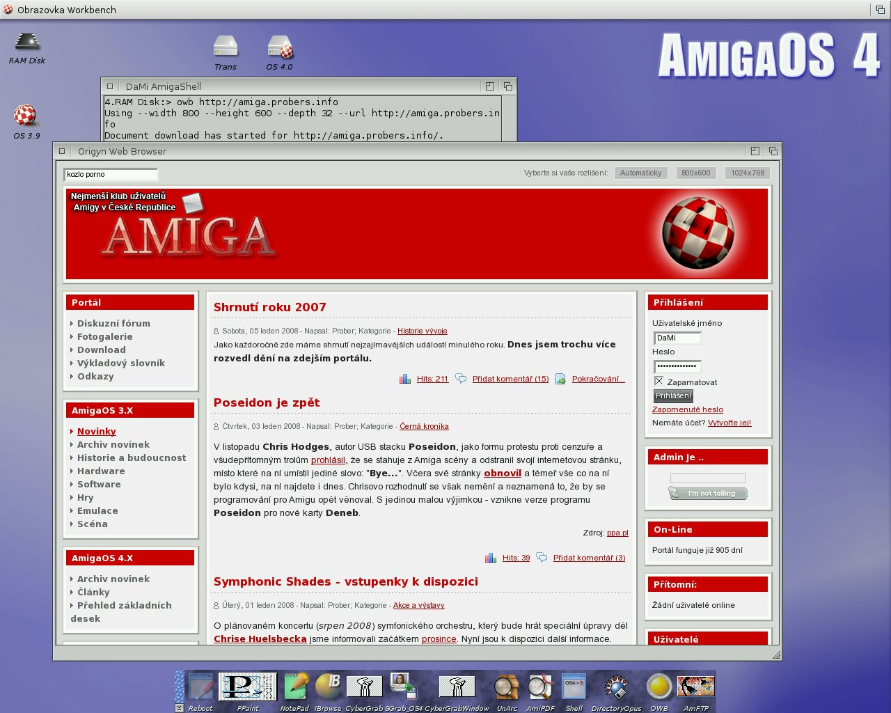Click the Hits: 39 chart icon
The image size is (891, 713).
click(491, 558)
